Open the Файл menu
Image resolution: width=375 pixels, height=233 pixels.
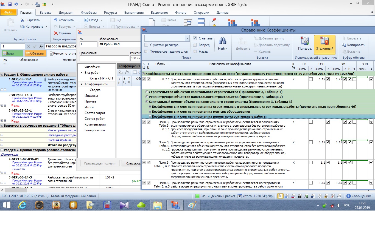coord(8,13)
